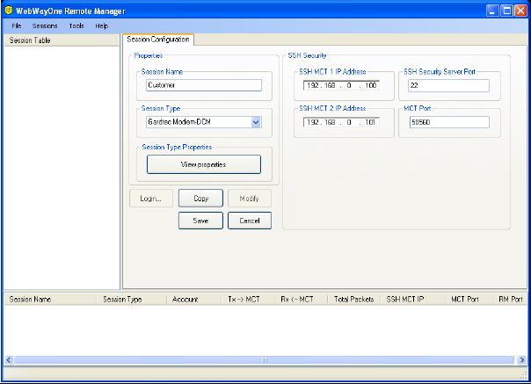Sort by Total Packets column header
531x384 pixels.
tap(354, 300)
